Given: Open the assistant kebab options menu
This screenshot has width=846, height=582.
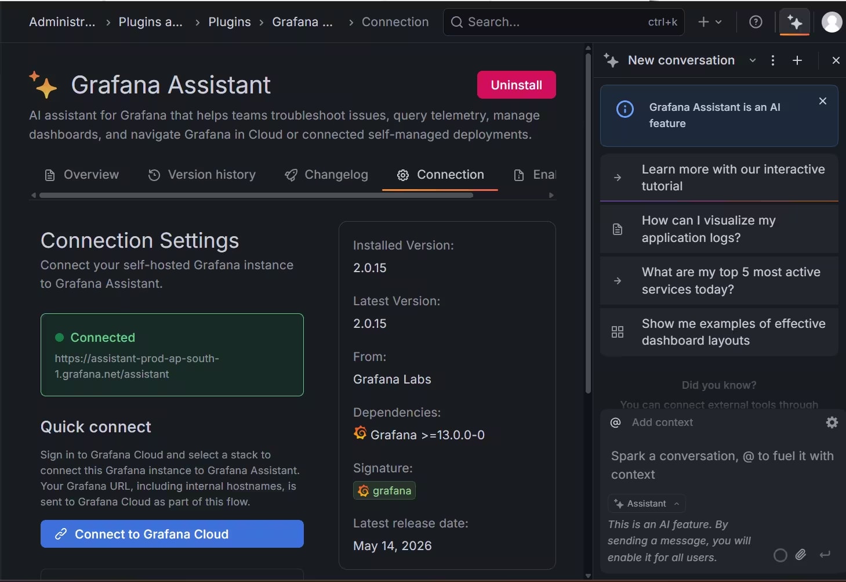Looking at the screenshot, I should tap(773, 60).
